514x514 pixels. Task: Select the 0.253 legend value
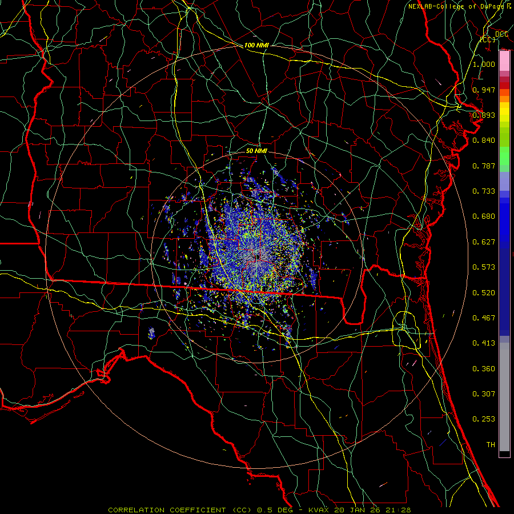(484, 419)
